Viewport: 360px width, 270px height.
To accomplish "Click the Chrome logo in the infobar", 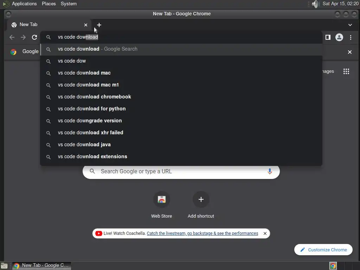I will click(14, 52).
